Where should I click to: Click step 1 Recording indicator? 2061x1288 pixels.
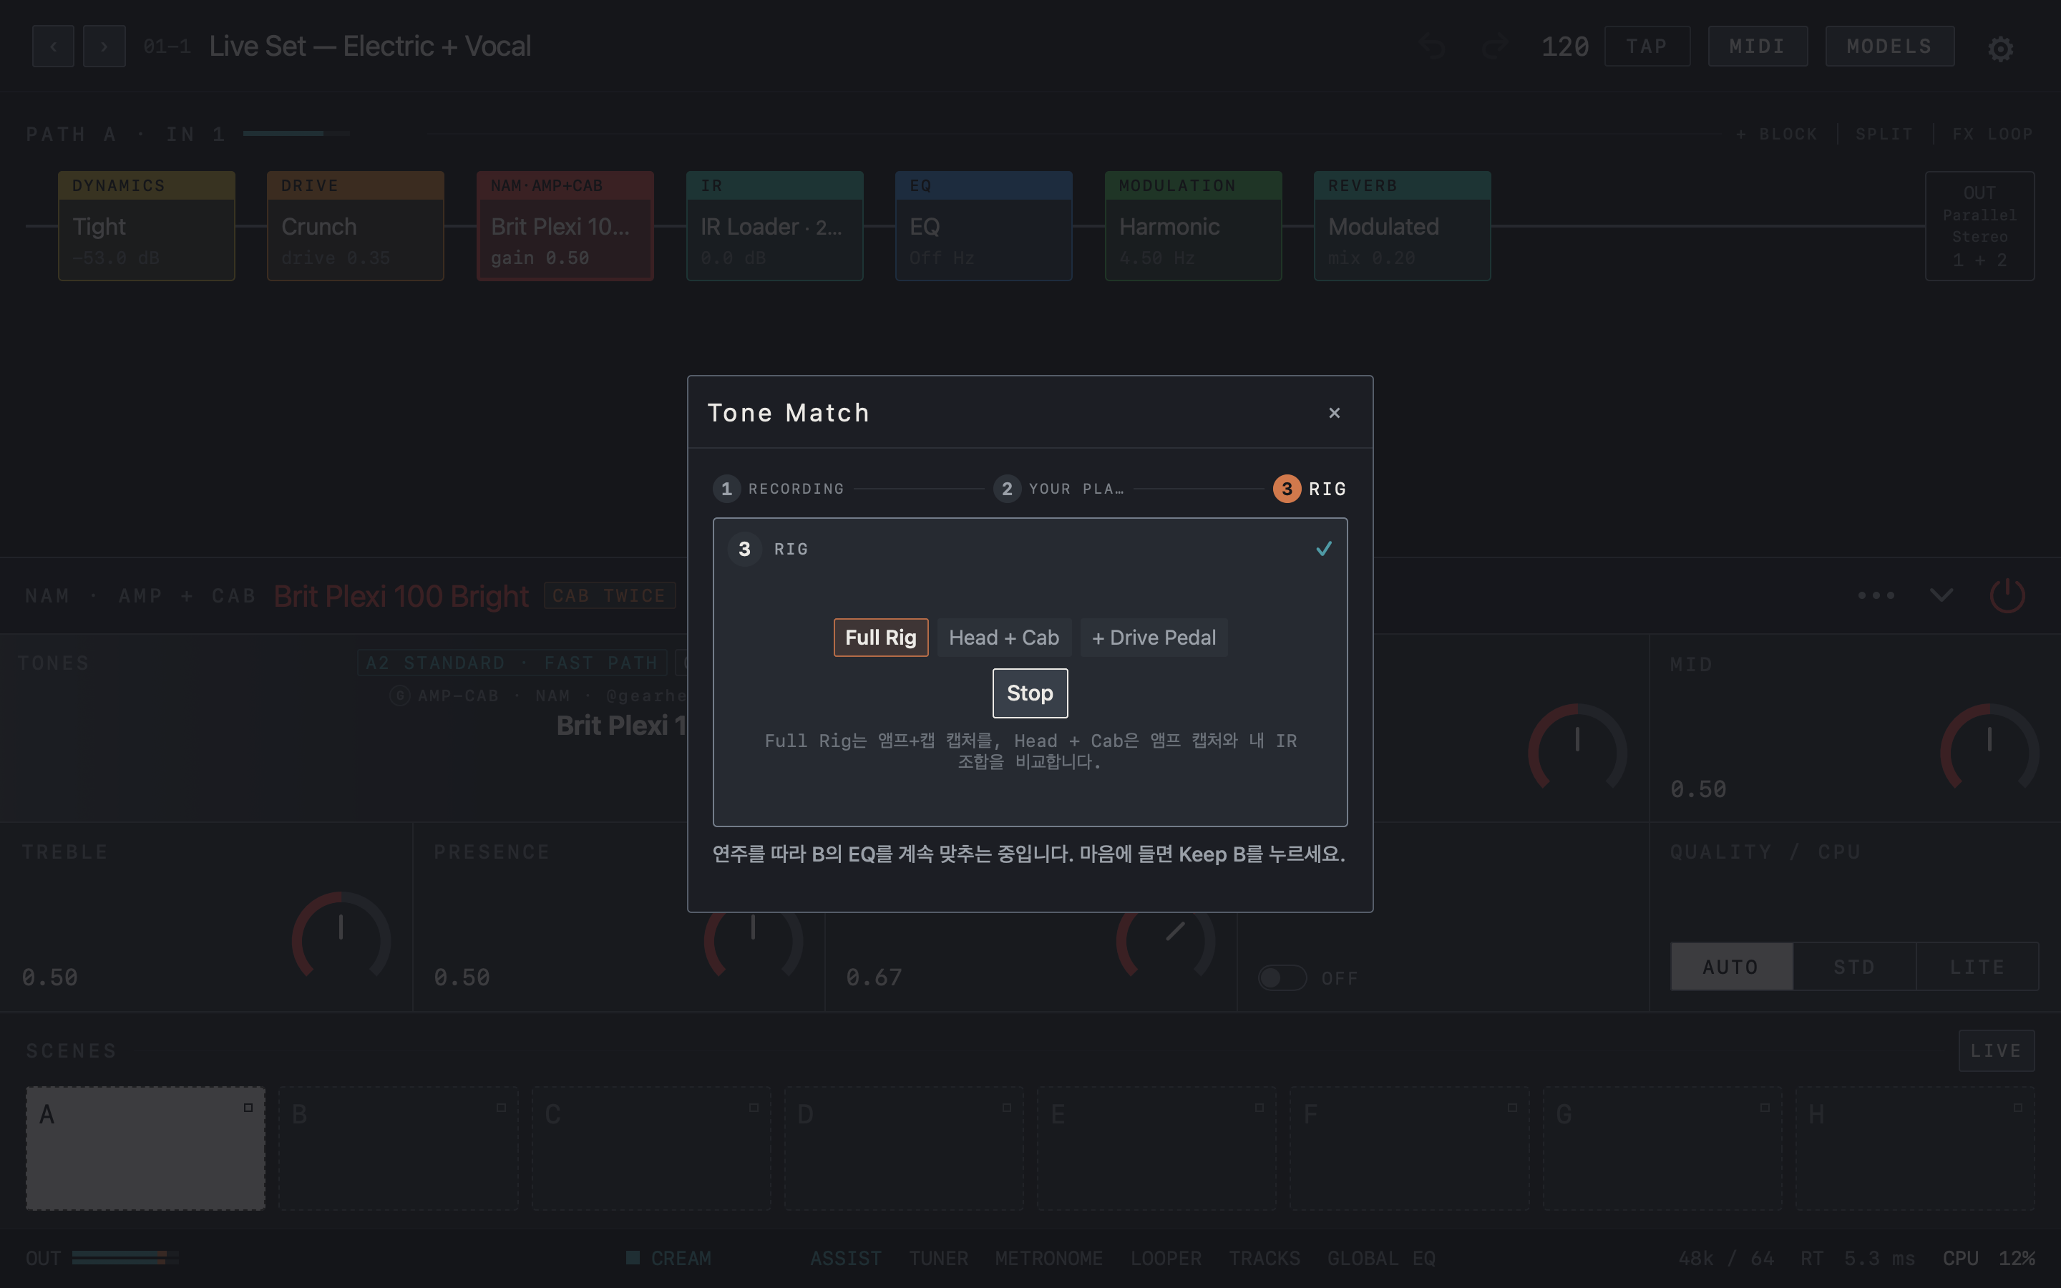779,489
